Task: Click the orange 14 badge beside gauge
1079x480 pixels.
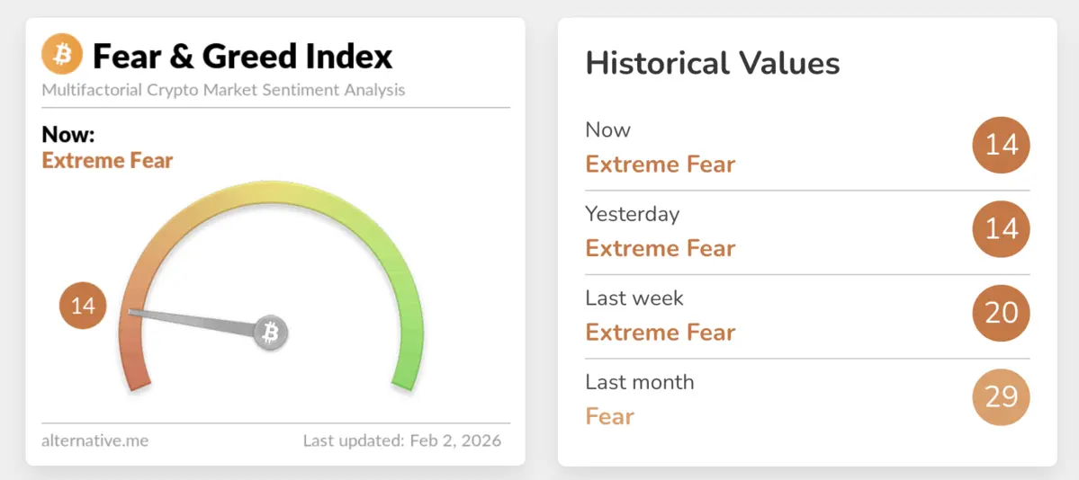Action: 83,306
